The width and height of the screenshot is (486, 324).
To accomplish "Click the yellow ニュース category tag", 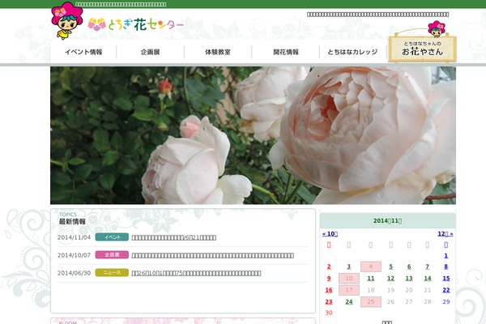I will coord(112,272).
